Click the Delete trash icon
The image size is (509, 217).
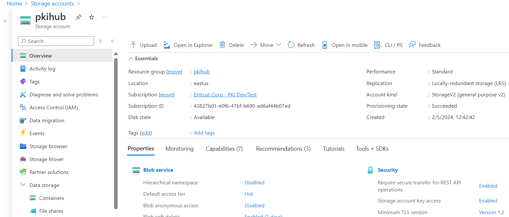click(222, 45)
